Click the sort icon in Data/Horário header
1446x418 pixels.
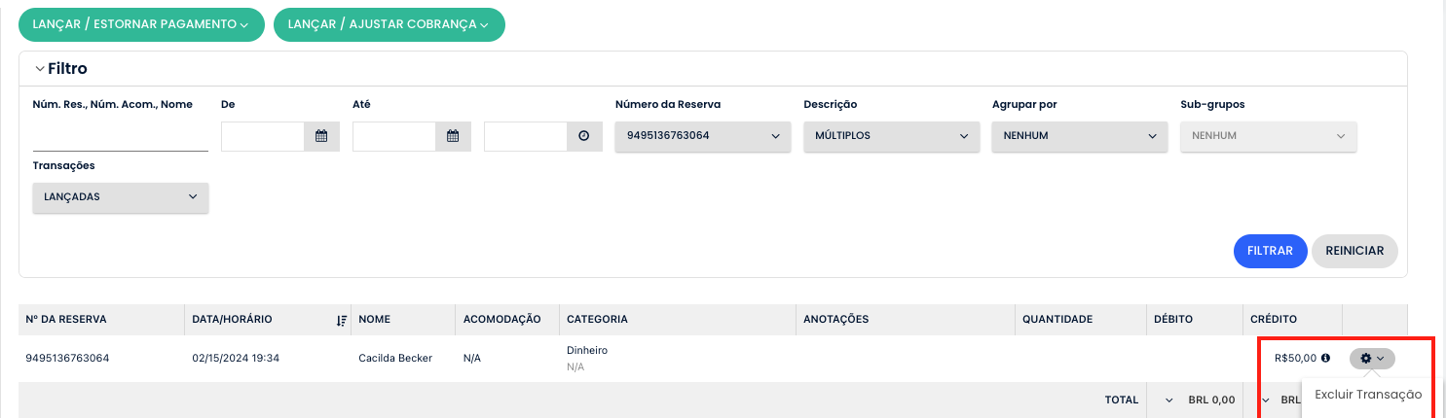click(342, 320)
